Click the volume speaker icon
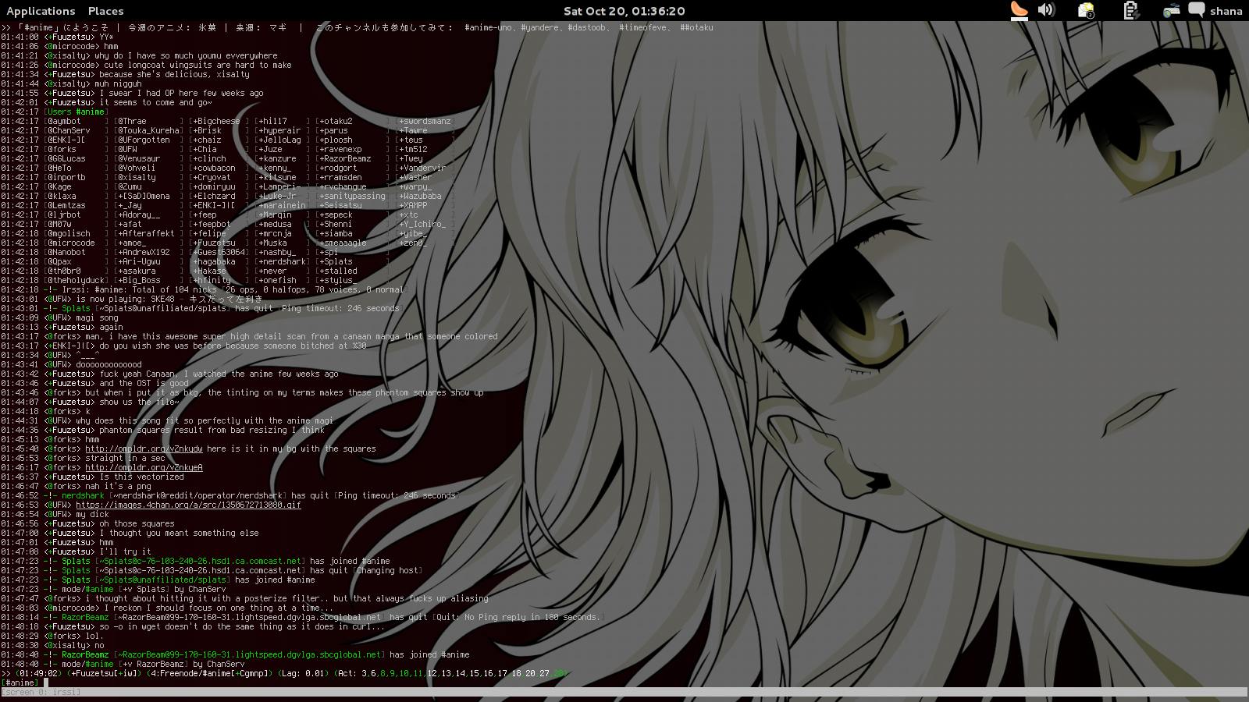The height and width of the screenshot is (702, 1249). (x=1046, y=10)
